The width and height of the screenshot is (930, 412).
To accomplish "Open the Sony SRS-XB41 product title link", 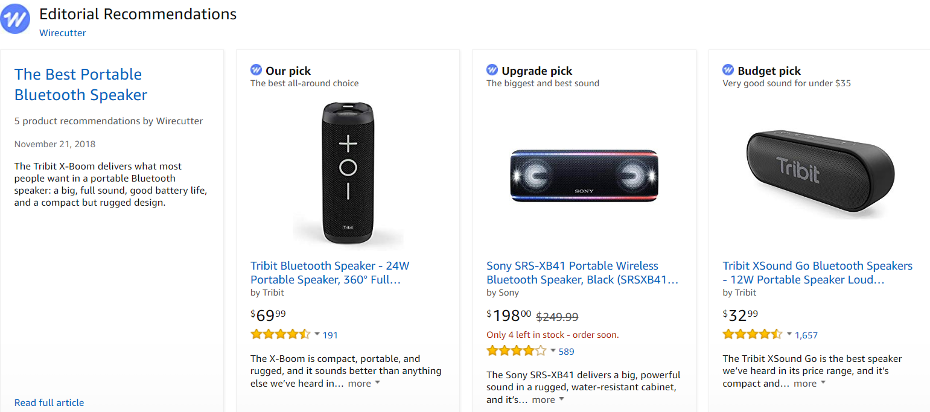I will [572, 273].
